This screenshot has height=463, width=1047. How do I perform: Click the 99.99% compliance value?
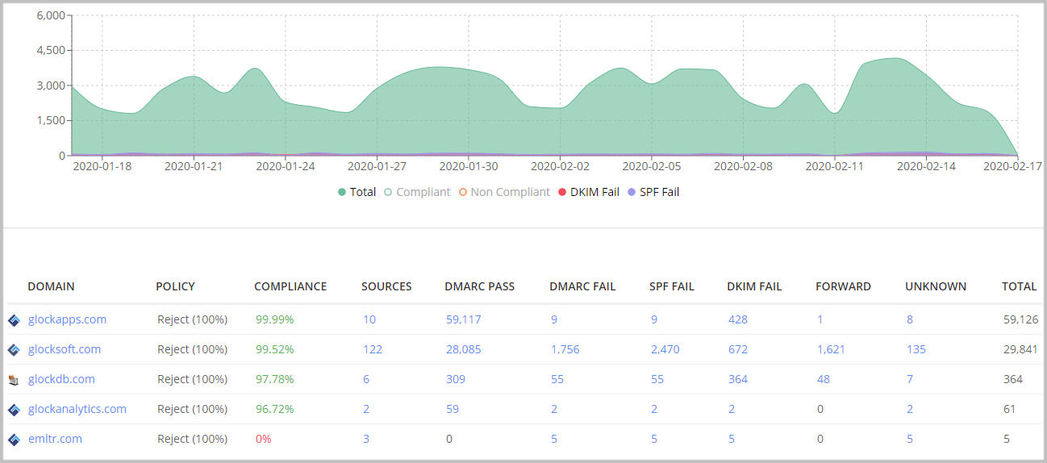coord(274,319)
